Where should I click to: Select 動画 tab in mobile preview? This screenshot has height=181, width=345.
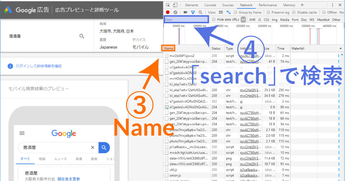(94, 159)
